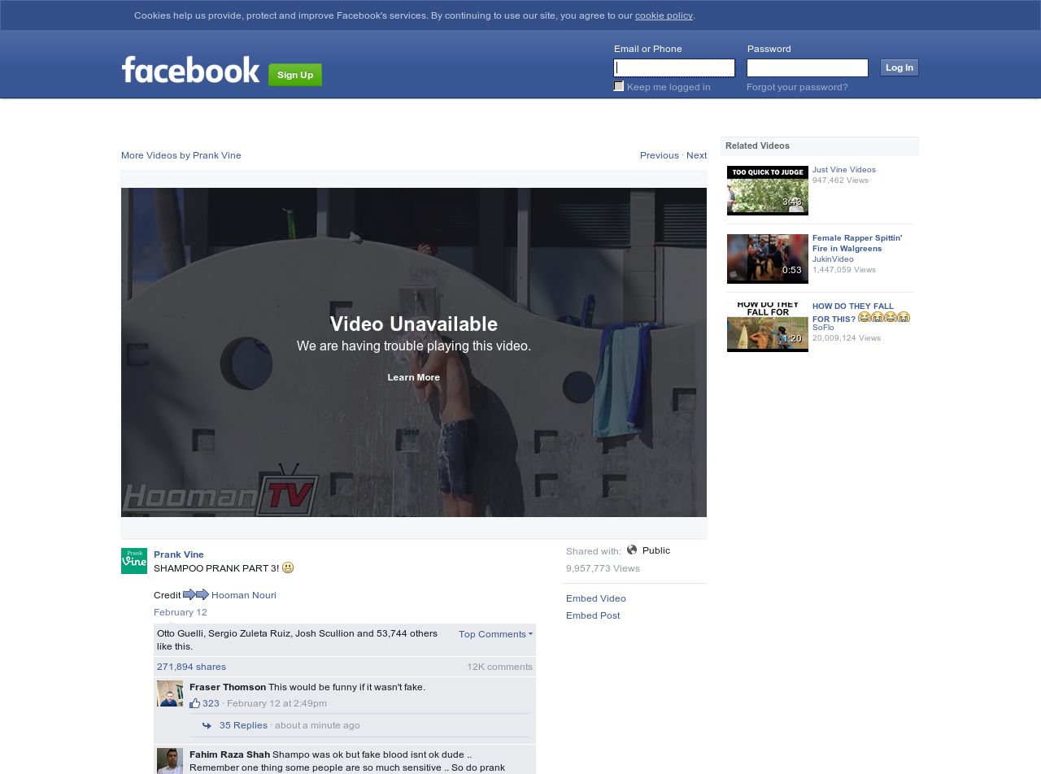View the 271,894 shares link

coord(191,667)
